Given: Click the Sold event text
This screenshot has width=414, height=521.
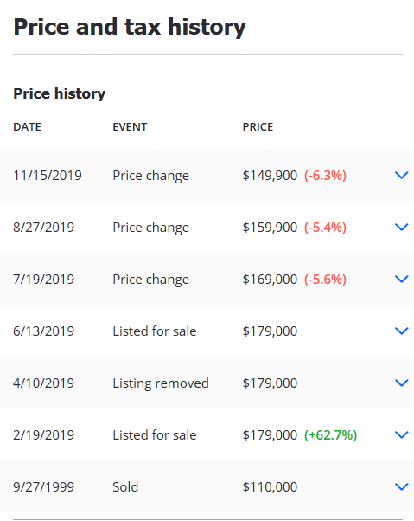Looking at the screenshot, I should click(125, 486).
